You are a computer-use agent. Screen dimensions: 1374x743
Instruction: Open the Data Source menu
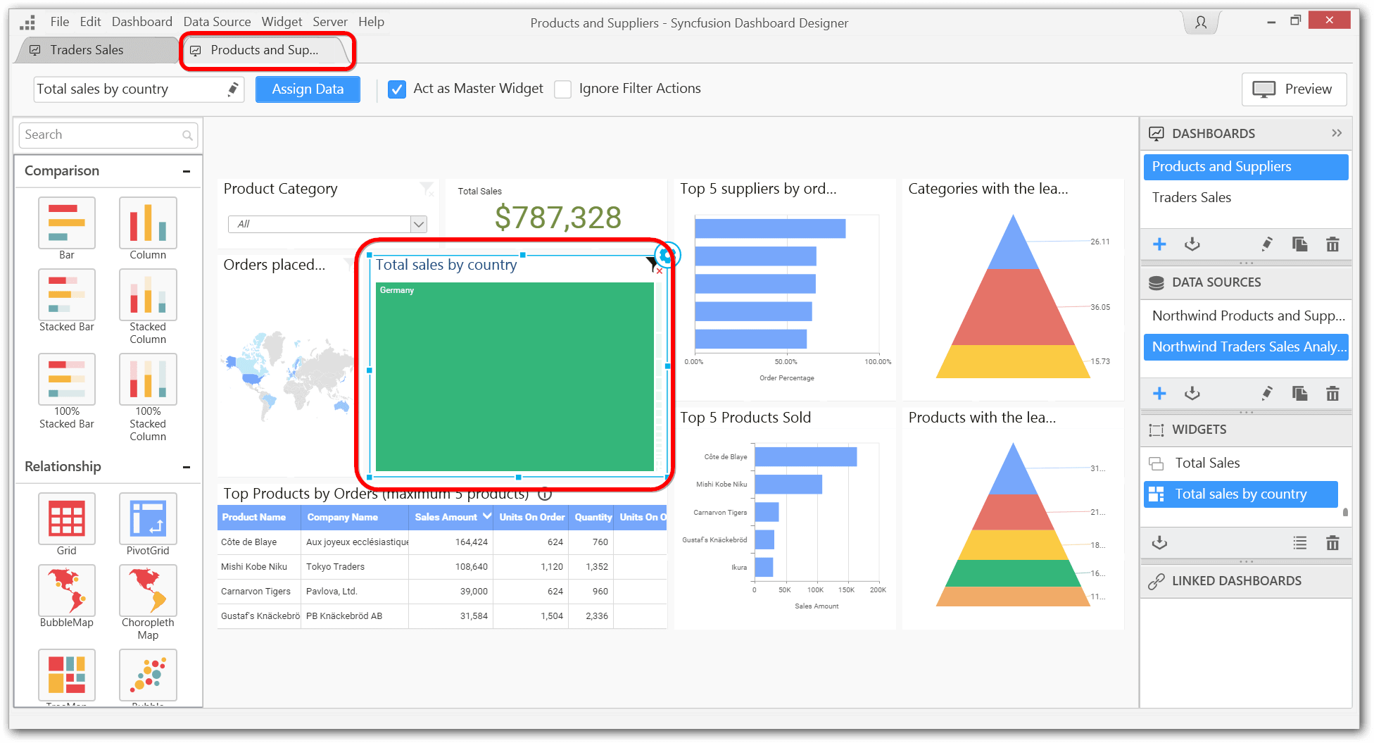pos(217,22)
